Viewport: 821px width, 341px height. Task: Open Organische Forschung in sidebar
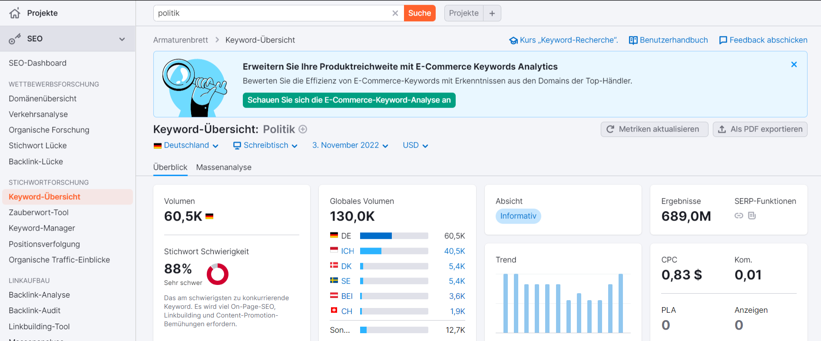click(x=49, y=130)
